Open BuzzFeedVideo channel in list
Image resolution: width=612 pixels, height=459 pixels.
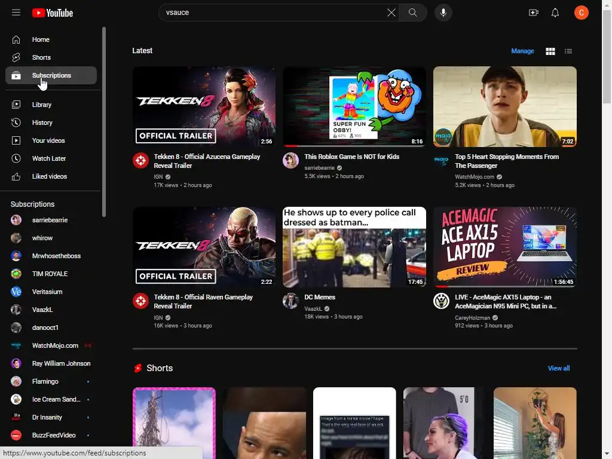point(51,435)
